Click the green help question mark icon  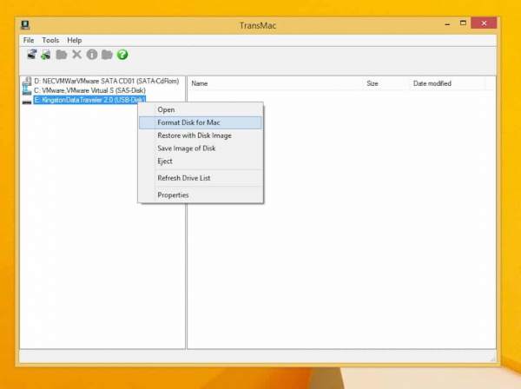(122, 55)
